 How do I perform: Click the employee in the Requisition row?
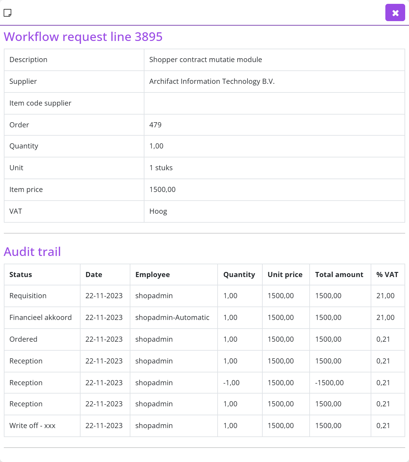154,296
